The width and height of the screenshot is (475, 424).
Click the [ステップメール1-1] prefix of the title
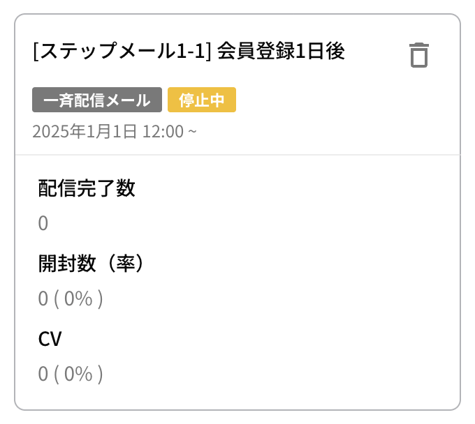click(x=122, y=51)
